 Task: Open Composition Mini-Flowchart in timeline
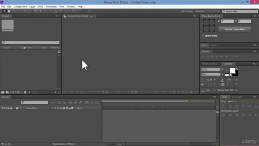[x=53, y=103]
